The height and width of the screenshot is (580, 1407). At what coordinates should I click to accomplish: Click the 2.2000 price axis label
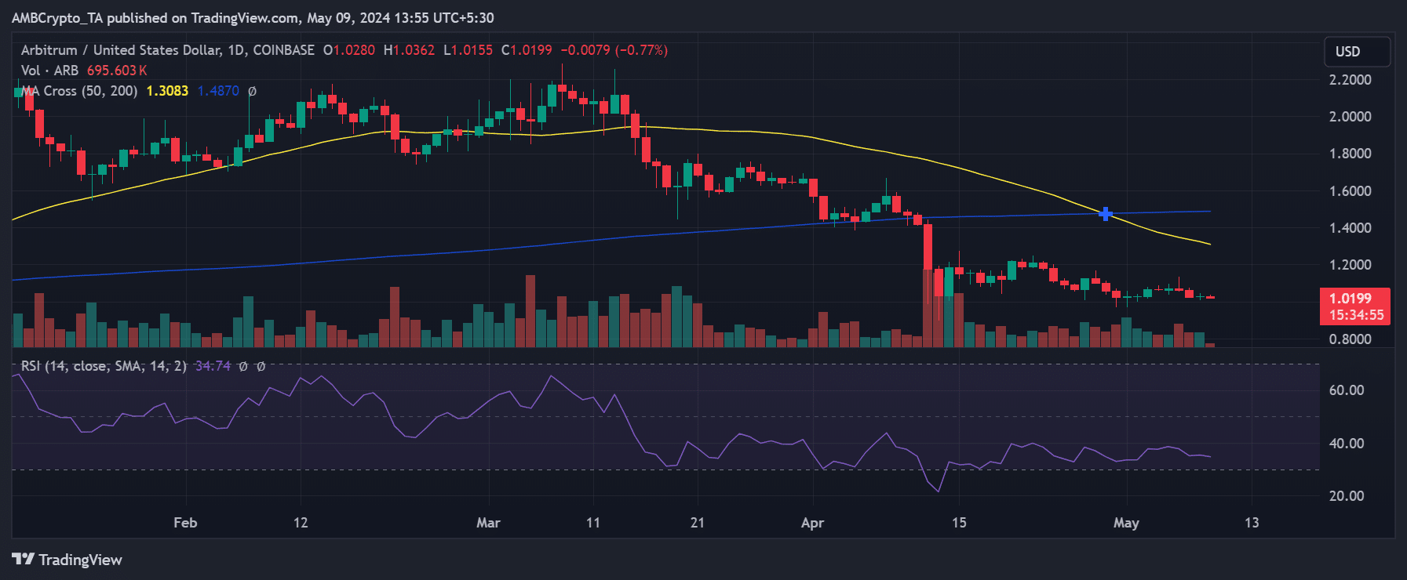point(1350,80)
